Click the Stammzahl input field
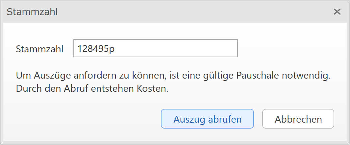The height and width of the screenshot is (145, 350). 155,48
